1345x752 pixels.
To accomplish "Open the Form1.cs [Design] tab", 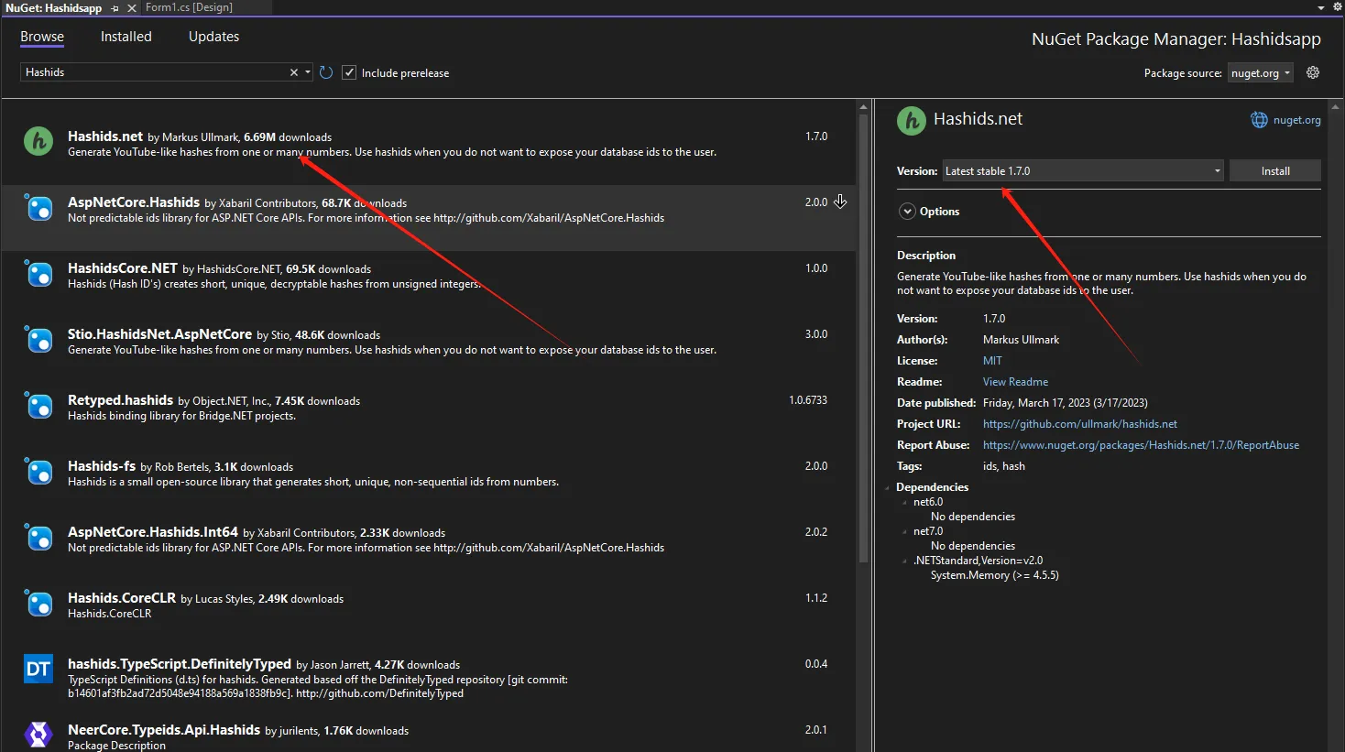I will tap(189, 7).
